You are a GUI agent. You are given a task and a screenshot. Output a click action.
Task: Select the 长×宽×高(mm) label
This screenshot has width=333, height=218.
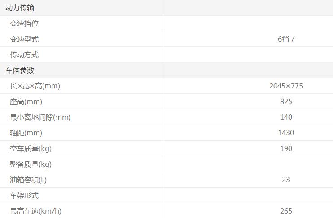(x=35, y=86)
